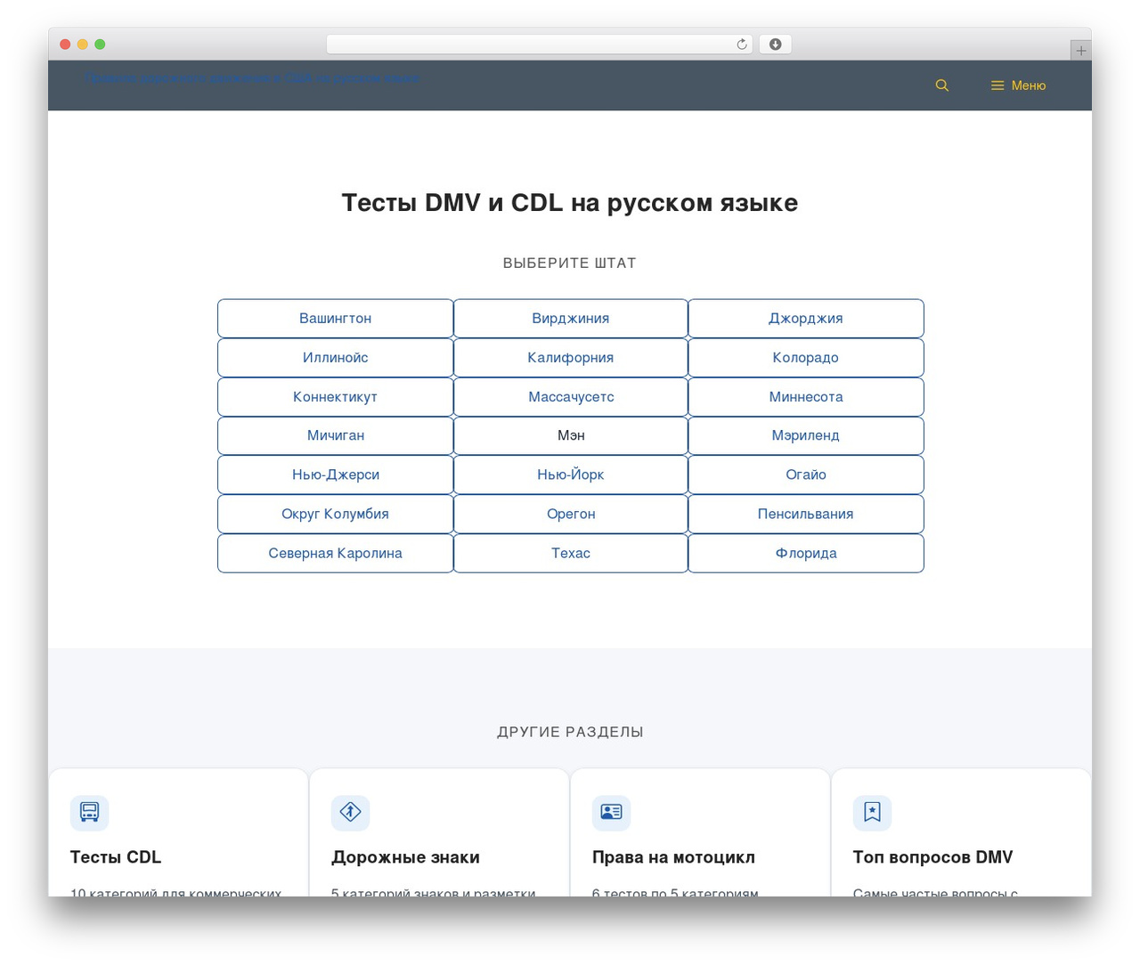Choose the Флорида state button

[806, 553]
